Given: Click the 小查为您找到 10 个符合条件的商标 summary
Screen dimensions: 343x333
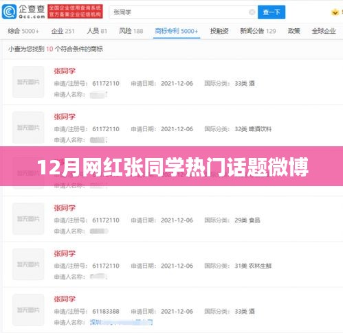Looking at the screenshot, I should pyautogui.click(x=56, y=49).
